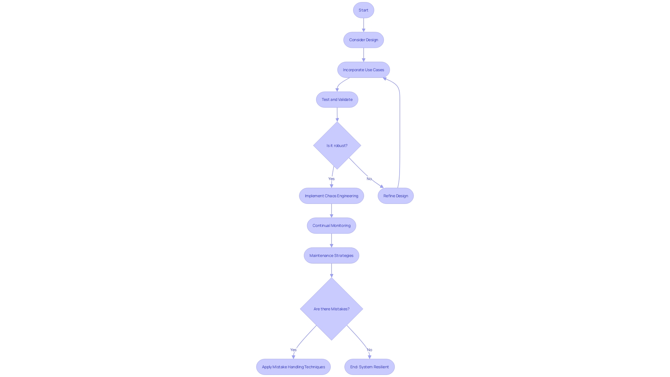Image resolution: width=670 pixels, height=377 pixels.
Task: Select connection arrow between Start and Design
Action: [x=364, y=25]
